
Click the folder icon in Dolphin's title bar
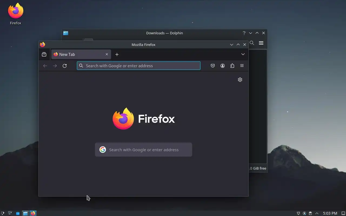point(66,33)
